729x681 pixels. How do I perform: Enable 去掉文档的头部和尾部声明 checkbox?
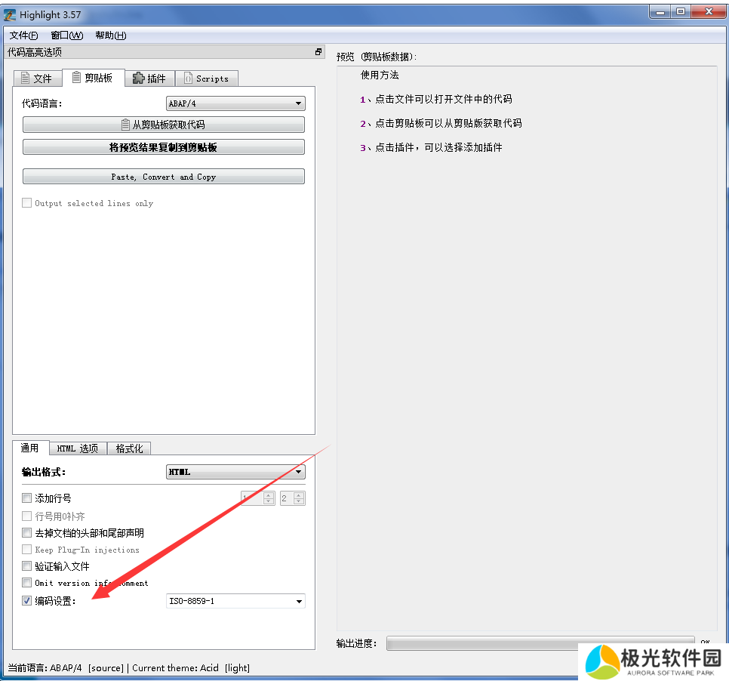pyautogui.click(x=27, y=532)
